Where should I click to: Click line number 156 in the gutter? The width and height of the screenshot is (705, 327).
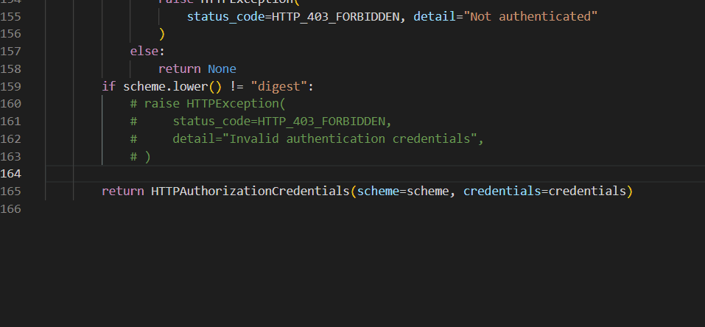coord(10,34)
